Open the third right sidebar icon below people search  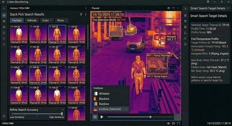tap(185, 27)
